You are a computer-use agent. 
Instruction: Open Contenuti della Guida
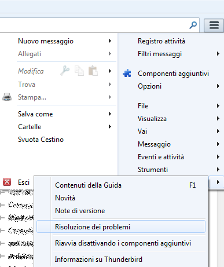pyautogui.click(x=88, y=185)
